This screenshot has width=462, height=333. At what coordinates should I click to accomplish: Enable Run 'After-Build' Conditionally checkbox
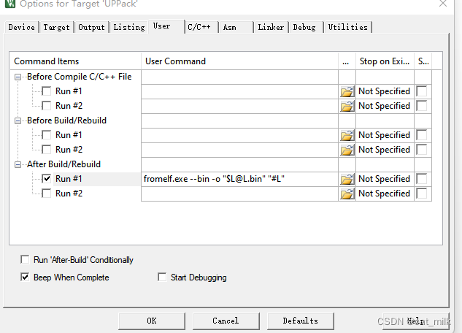[x=25, y=260]
